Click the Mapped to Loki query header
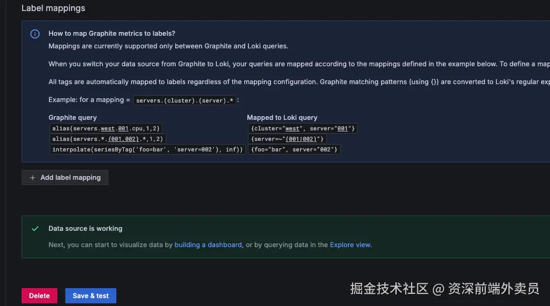Image resolution: width=550 pixels, height=306 pixels. point(282,117)
